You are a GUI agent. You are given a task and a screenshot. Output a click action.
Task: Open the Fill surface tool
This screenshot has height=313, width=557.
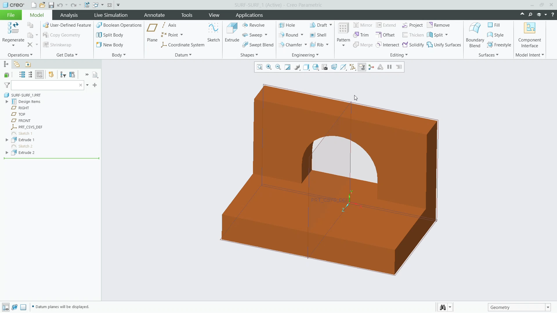494,25
